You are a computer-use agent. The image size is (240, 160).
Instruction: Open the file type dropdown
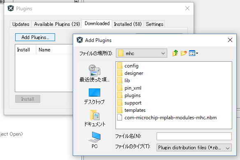[x=194, y=148]
